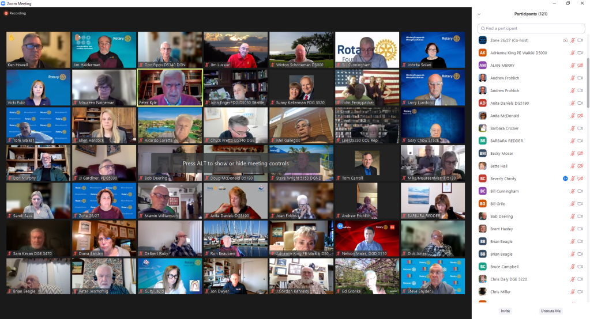Click the muted mic icon beside Bob Deering

573,217
